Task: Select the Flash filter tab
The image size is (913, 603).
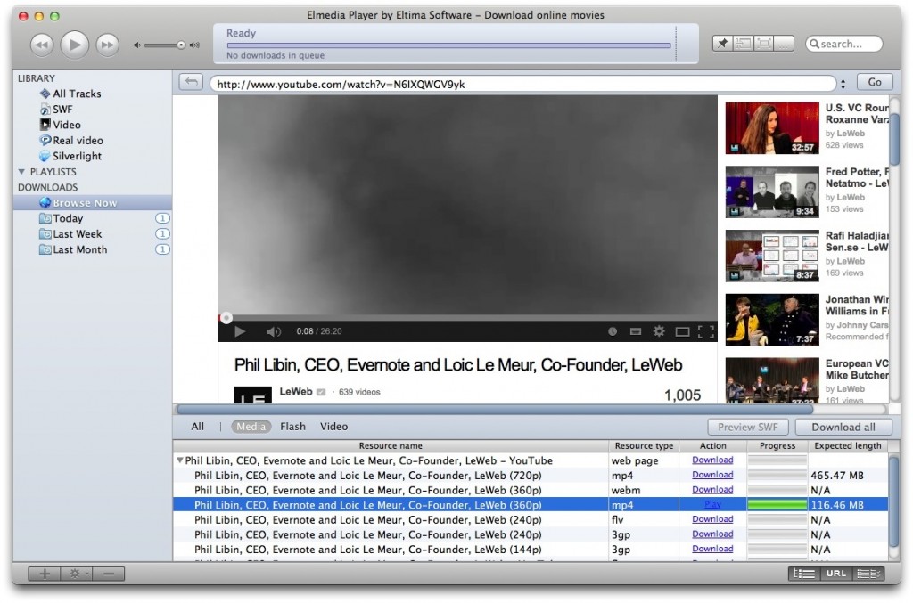Action: [x=292, y=427]
